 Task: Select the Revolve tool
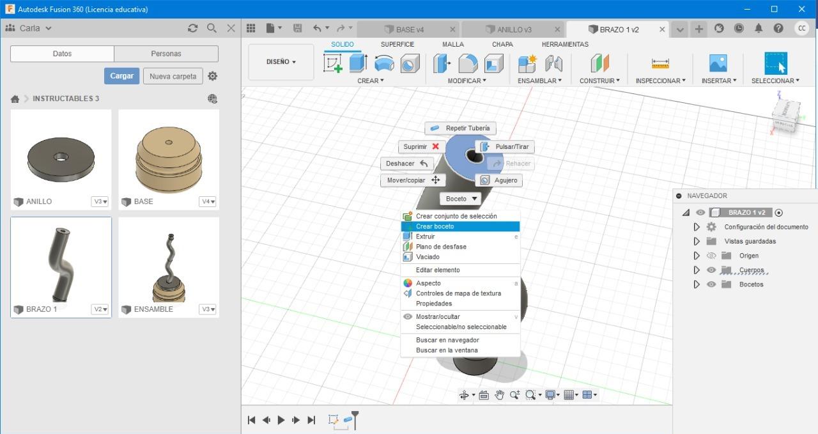(x=384, y=63)
